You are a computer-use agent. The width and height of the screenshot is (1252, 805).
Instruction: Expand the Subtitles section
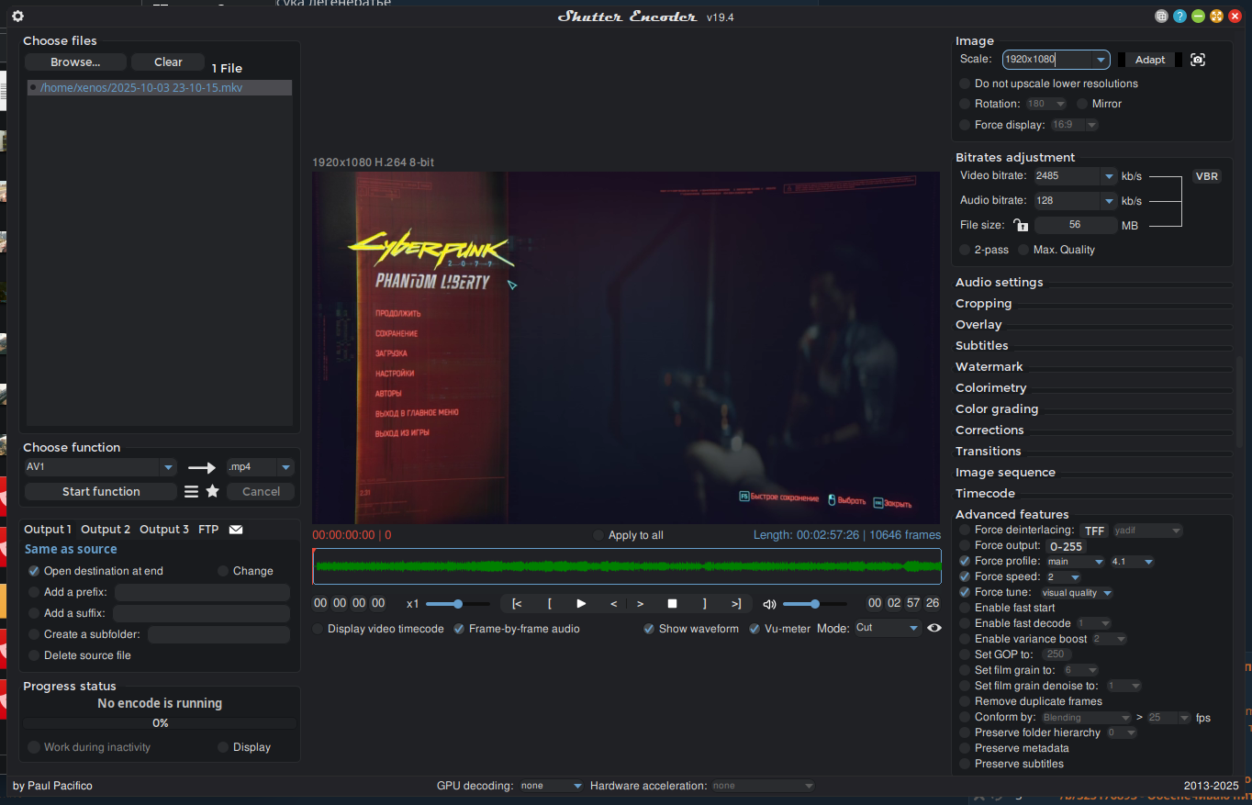tap(982, 346)
